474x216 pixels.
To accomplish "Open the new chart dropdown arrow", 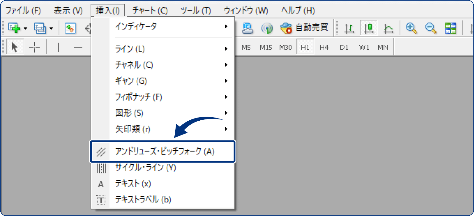I will point(26,28).
